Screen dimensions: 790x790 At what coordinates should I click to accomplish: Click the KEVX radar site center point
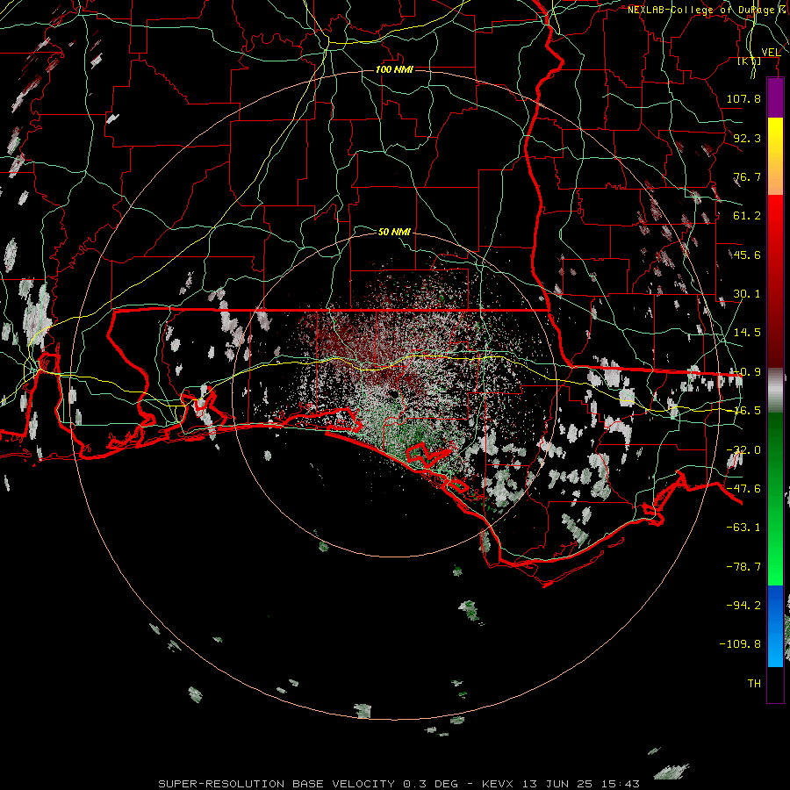394,394
